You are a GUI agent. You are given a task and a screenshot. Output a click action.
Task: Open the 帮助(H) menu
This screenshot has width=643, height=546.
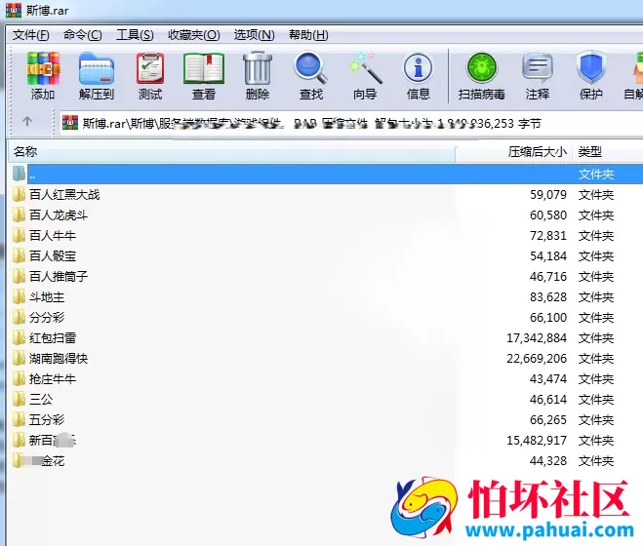pyautogui.click(x=308, y=35)
